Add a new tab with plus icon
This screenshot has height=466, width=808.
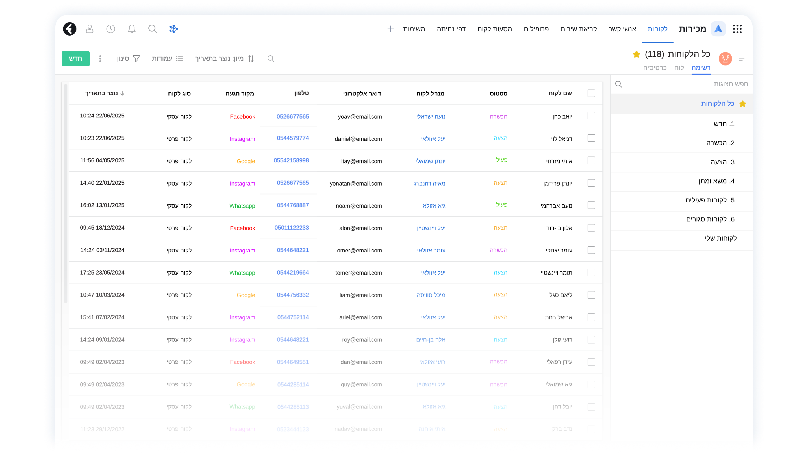[x=390, y=29]
